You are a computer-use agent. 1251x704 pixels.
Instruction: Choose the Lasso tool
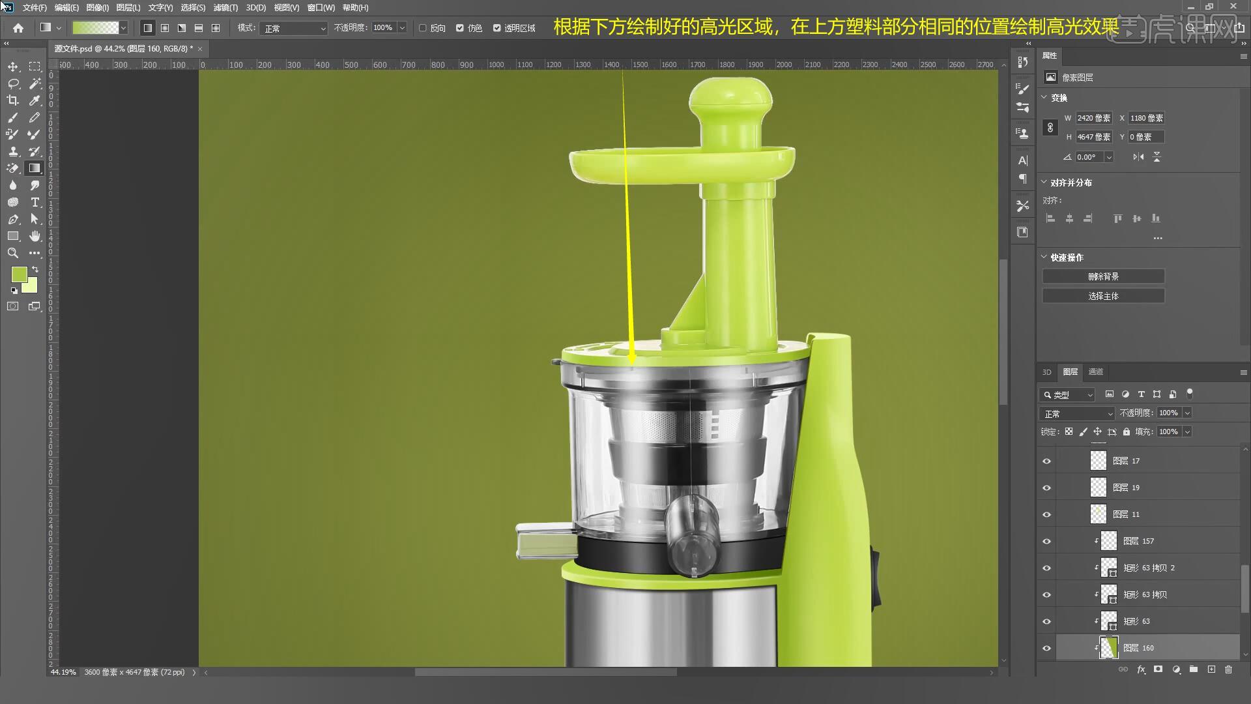(x=12, y=83)
